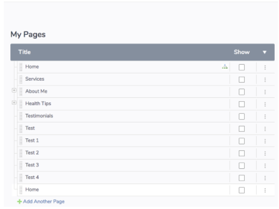Open three-dot menu for Testimonials row

coord(265,116)
